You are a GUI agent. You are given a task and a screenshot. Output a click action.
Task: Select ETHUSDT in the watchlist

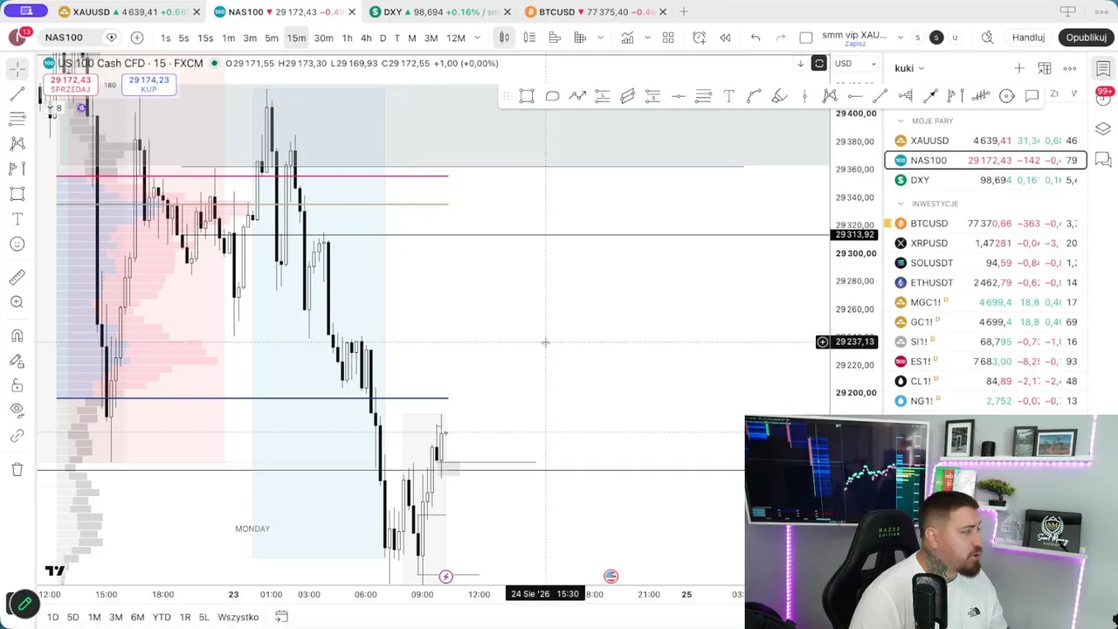tap(986, 282)
